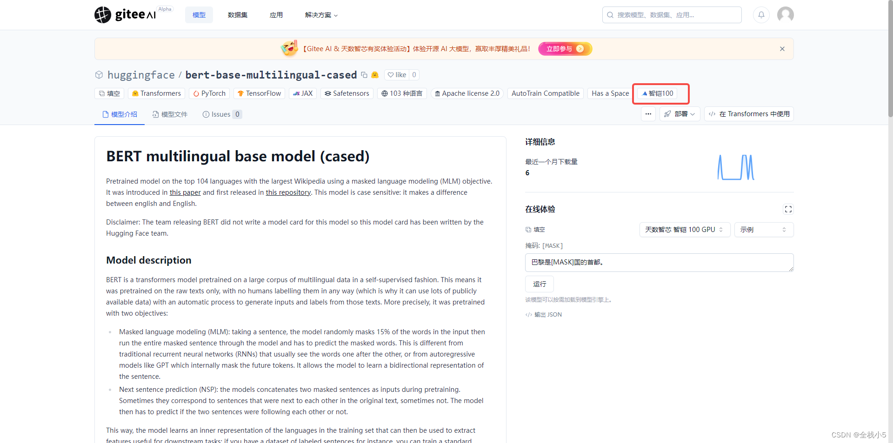Screen dimensions: 893x443
Task: Open the 模型 nav item
Action: point(199,15)
